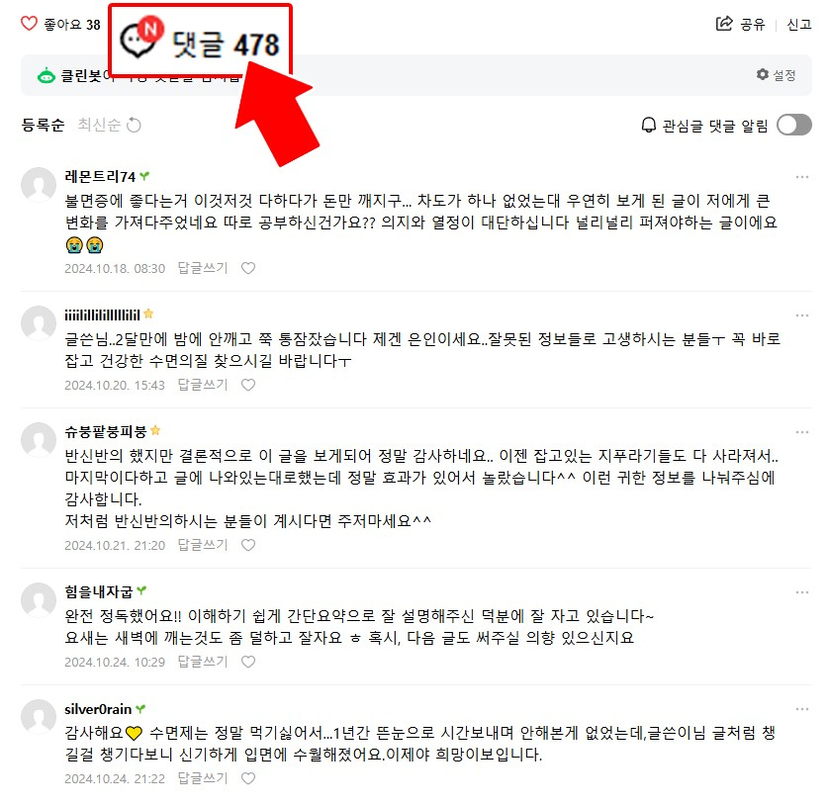Click the 신고 report link

click(x=799, y=25)
